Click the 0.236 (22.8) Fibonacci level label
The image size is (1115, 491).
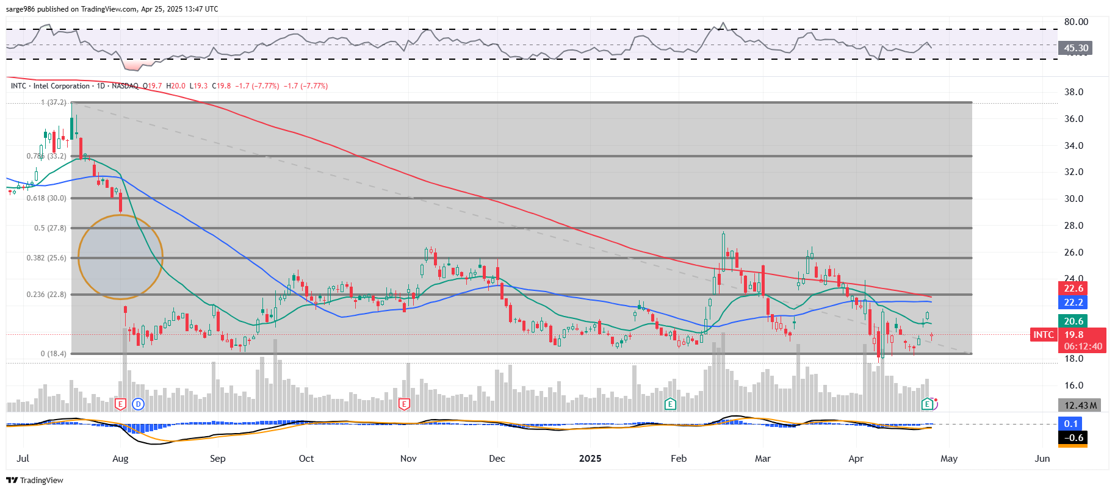click(x=46, y=295)
